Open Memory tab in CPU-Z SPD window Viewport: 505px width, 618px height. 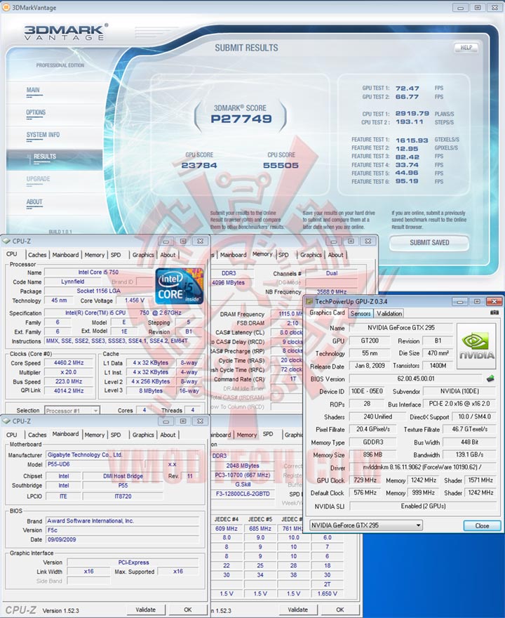tap(247, 435)
